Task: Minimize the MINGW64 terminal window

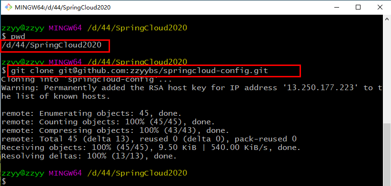Action: tap(336, 7)
